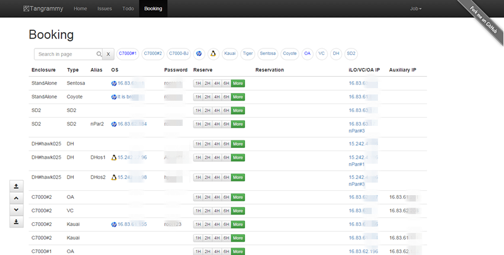Image resolution: width=504 pixels, height=255 pixels.
Task: Click the Enclosure column header
Action: [43, 70]
